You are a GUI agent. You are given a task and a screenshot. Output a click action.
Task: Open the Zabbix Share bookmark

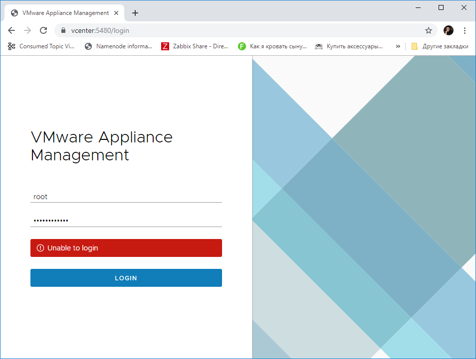coord(195,46)
